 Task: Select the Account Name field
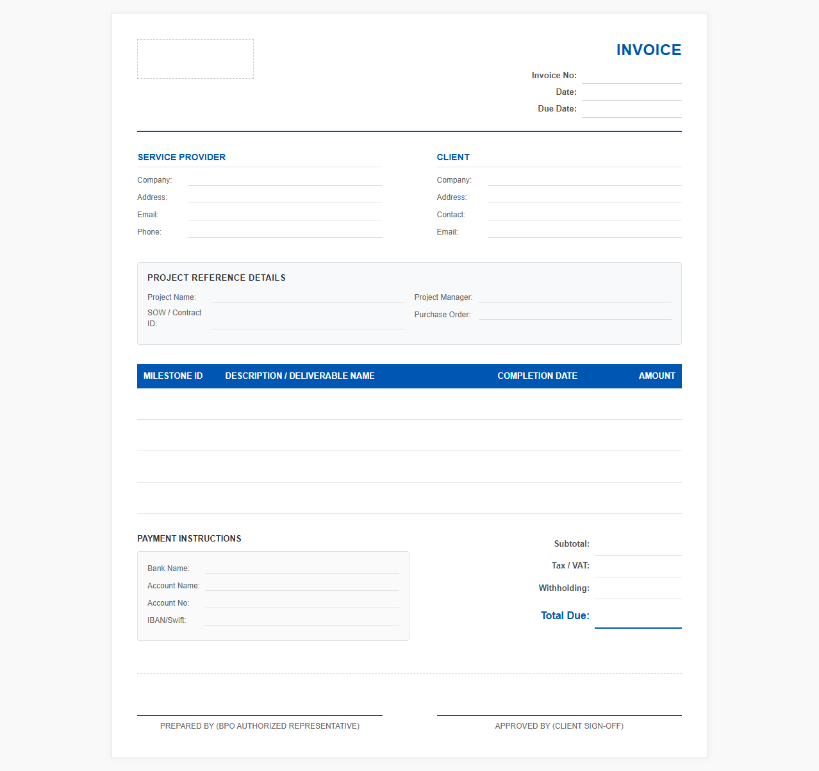tap(302, 585)
